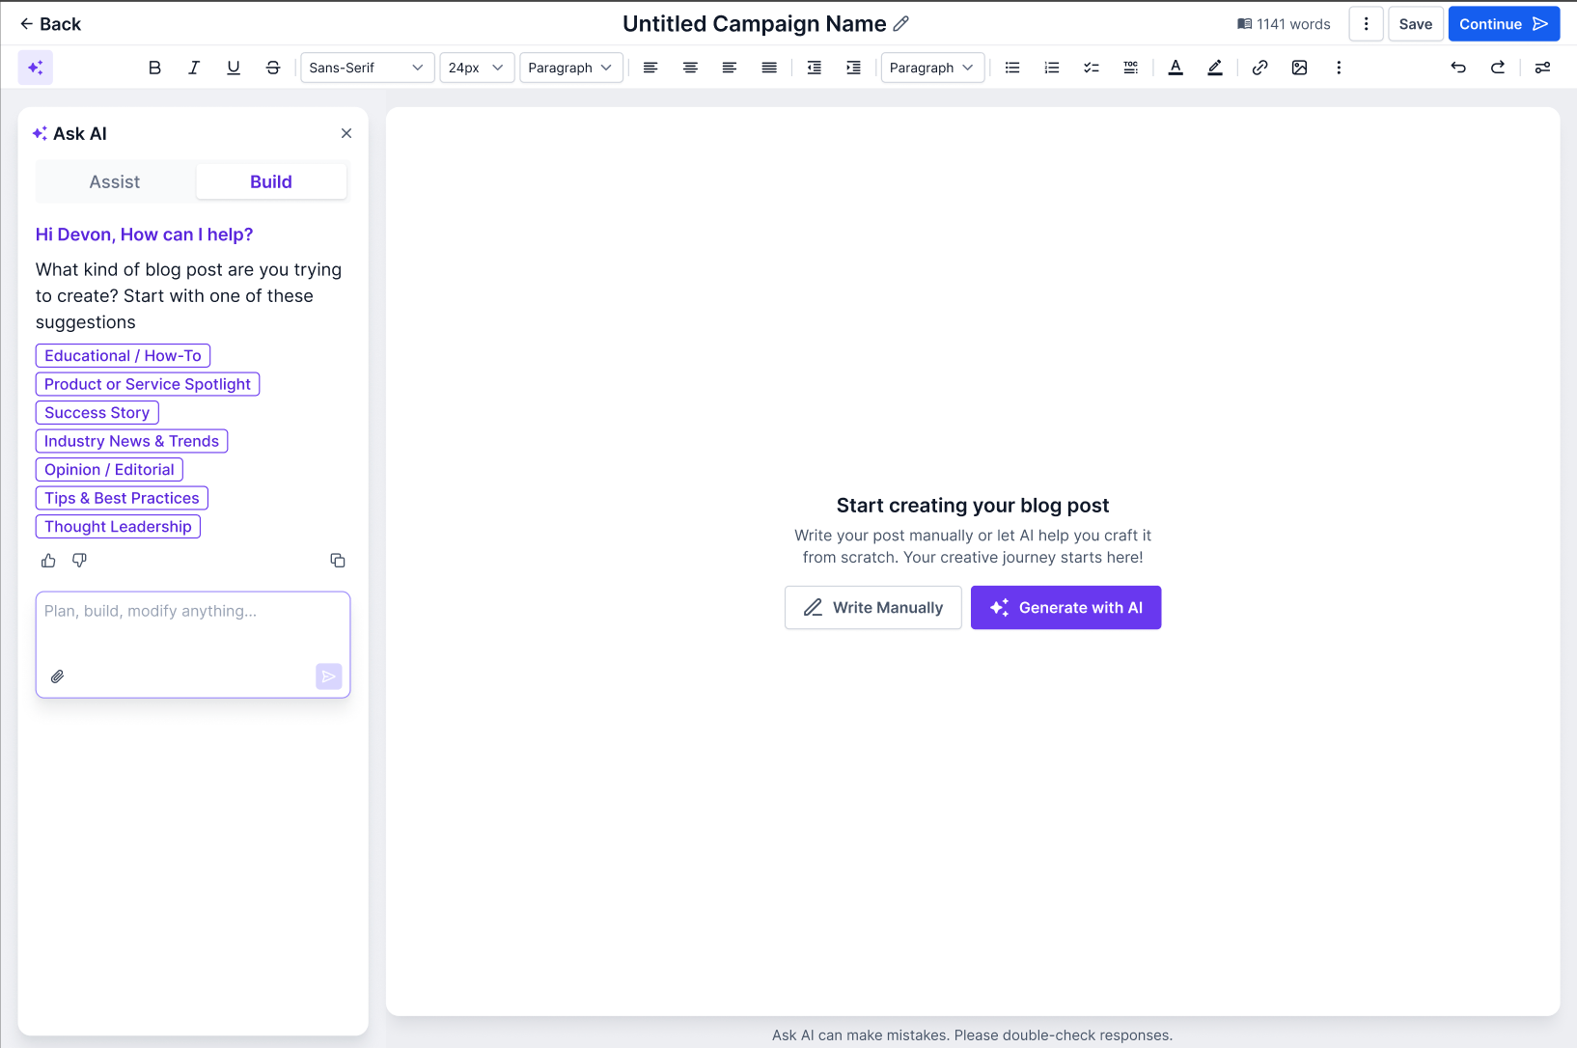Viewport: 1577px width, 1048px height.
Task: Go Back to previous page
Action: (x=50, y=24)
